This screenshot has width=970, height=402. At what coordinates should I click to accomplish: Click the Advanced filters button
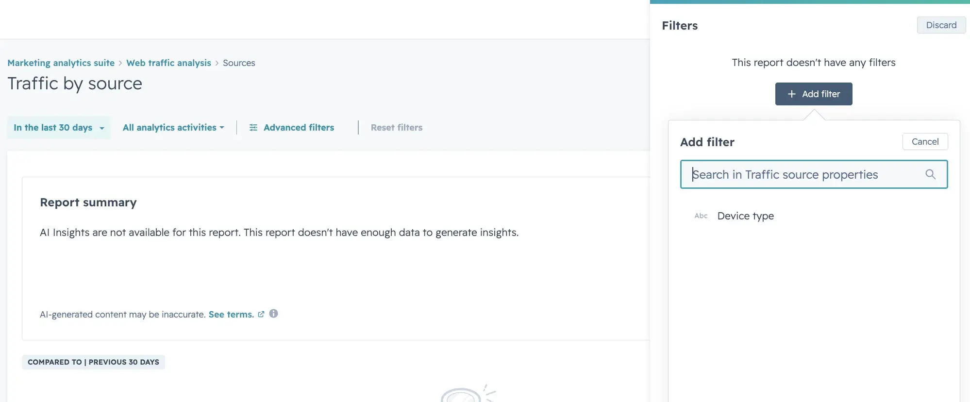[292, 128]
